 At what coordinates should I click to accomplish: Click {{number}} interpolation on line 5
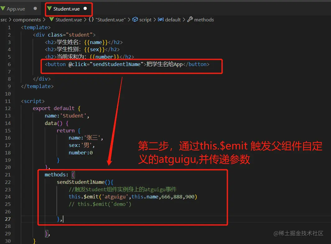coord(104,57)
